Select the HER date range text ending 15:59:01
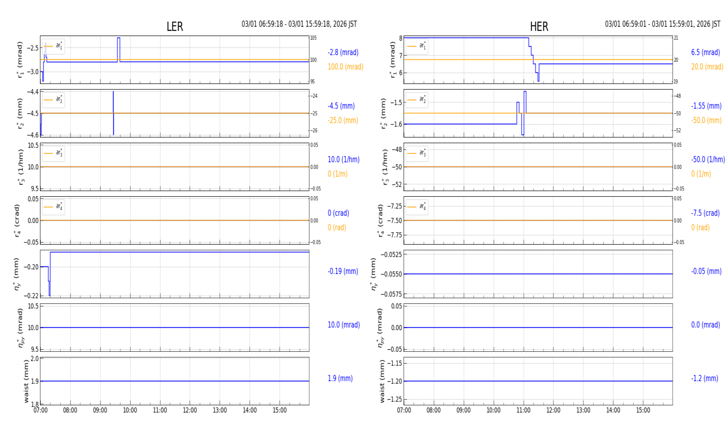The height and width of the screenshot is (445, 727). [662, 24]
